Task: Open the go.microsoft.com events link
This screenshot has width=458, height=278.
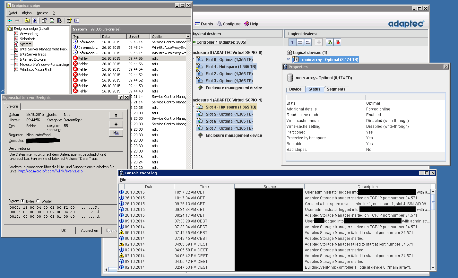Action: pos(51,171)
